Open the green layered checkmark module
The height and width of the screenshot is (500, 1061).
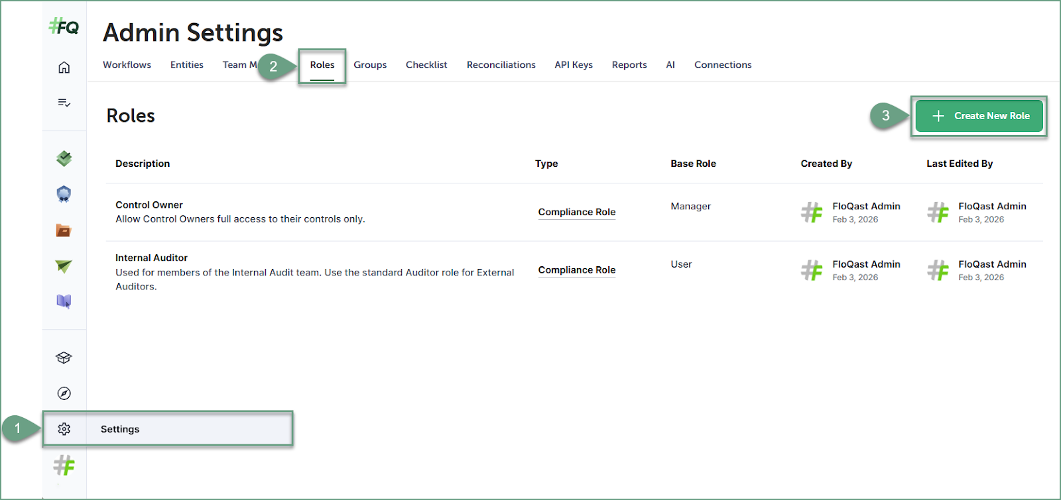(x=64, y=158)
